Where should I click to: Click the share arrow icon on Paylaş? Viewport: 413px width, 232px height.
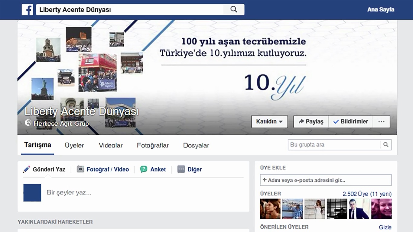point(302,121)
